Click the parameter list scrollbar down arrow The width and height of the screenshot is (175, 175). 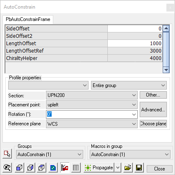pyautogui.click(x=166, y=70)
